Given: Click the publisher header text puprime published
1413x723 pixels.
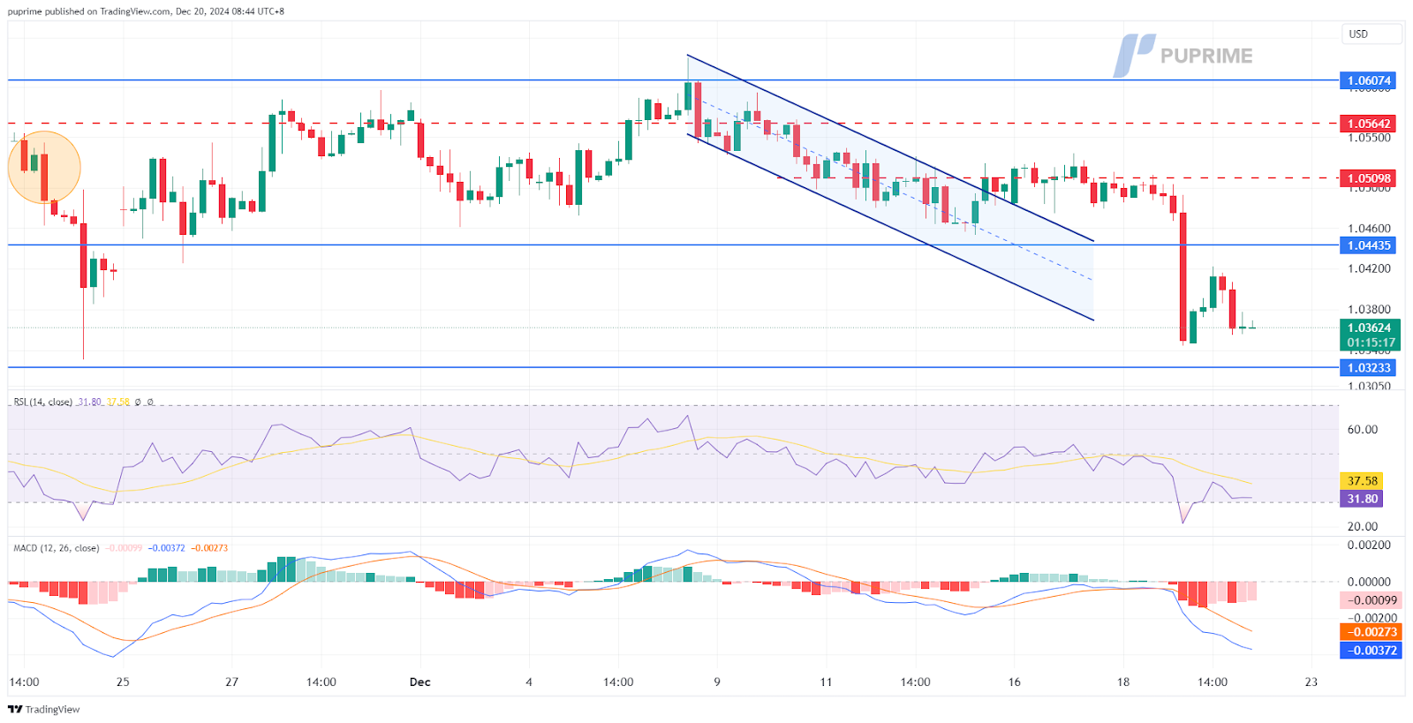Looking at the screenshot, I should (x=47, y=11).
